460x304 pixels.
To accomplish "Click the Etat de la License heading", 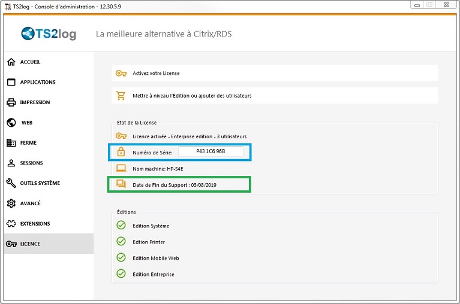I will [137, 123].
